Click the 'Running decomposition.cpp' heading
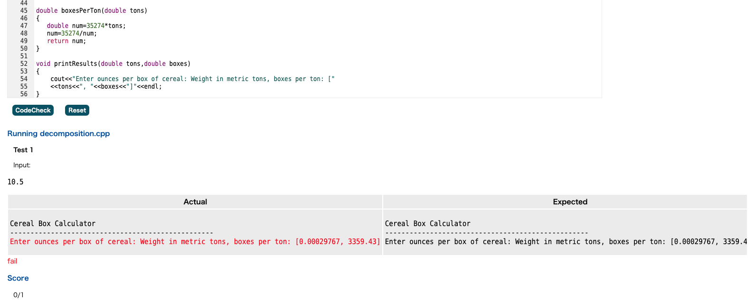 click(58, 134)
